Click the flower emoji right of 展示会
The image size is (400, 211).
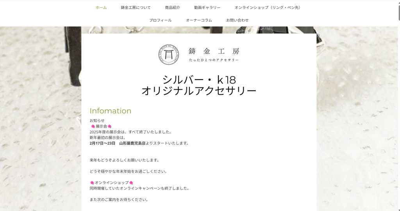(110, 126)
